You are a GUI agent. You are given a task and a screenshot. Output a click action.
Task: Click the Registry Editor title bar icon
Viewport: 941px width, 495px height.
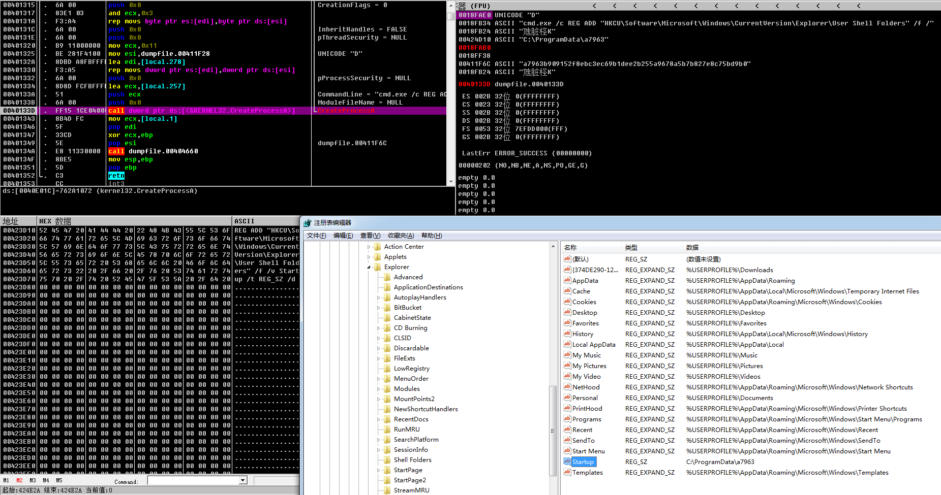[307, 223]
